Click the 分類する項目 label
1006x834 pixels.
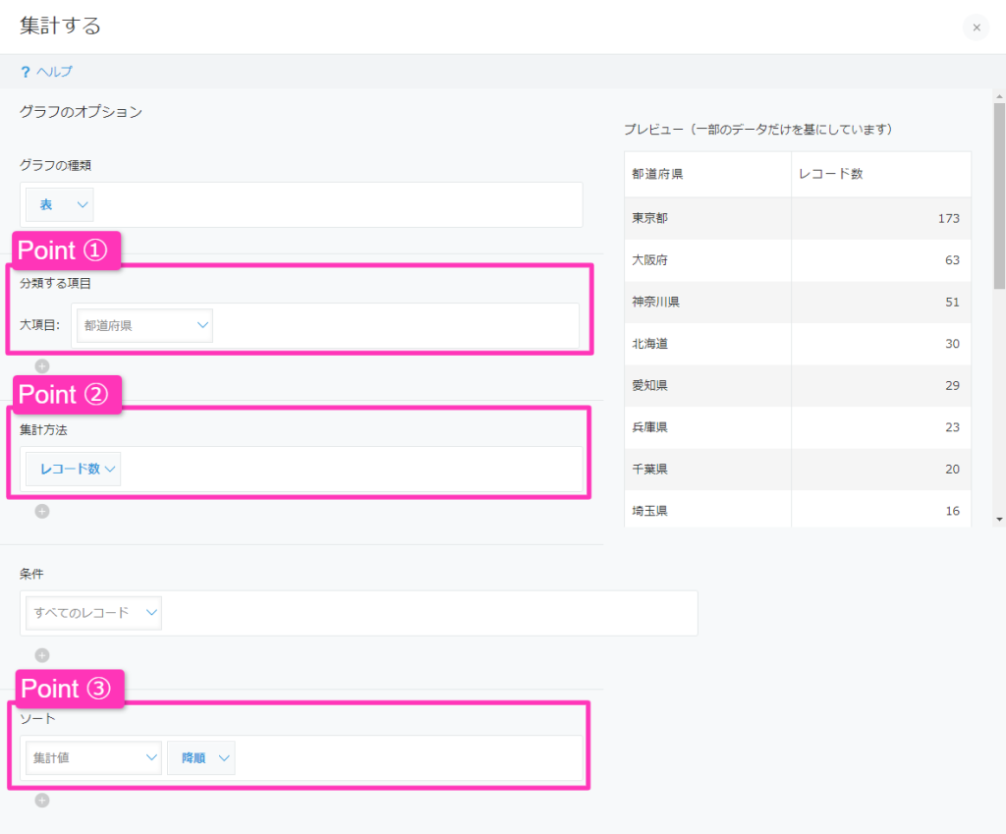pyautogui.click(x=55, y=283)
